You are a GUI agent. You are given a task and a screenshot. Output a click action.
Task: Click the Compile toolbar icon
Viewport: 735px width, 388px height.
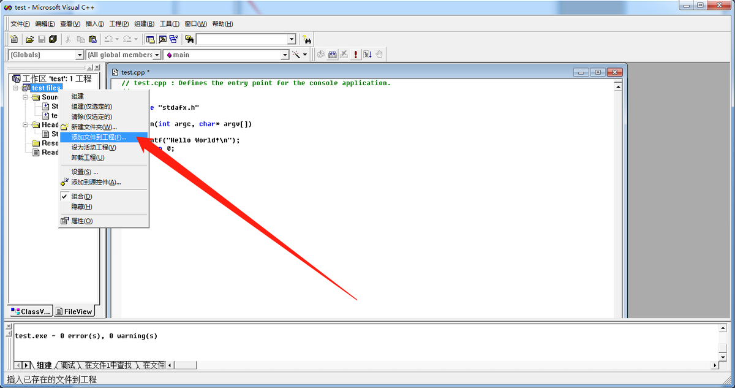coord(320,55)
